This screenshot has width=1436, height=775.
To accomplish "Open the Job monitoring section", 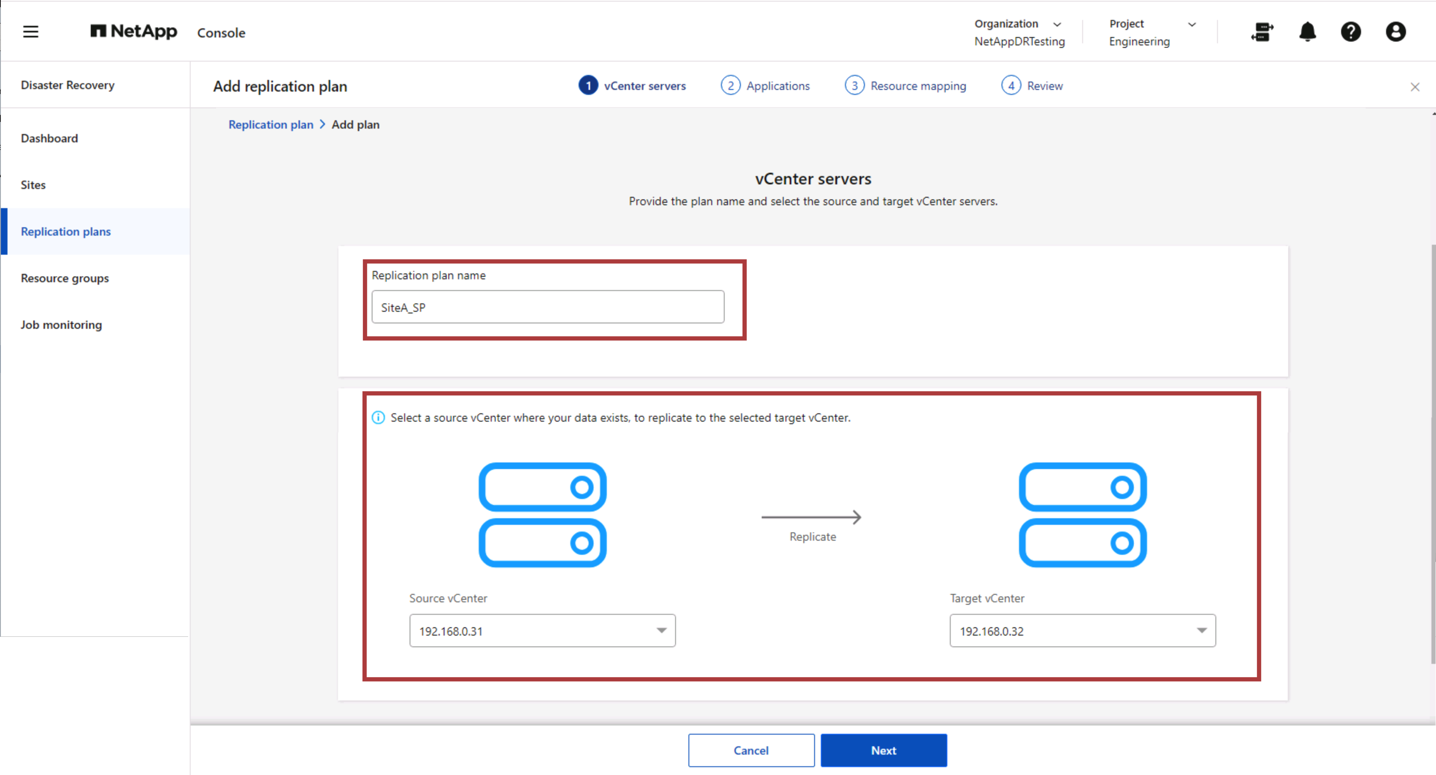I will [x=61, y=324].
